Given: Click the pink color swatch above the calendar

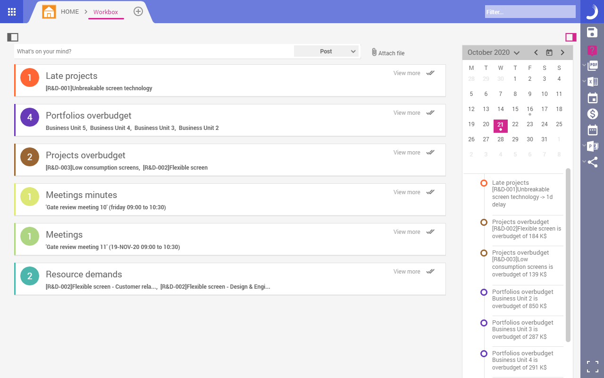Looking at the screenshot, I should tap(570, 37).
